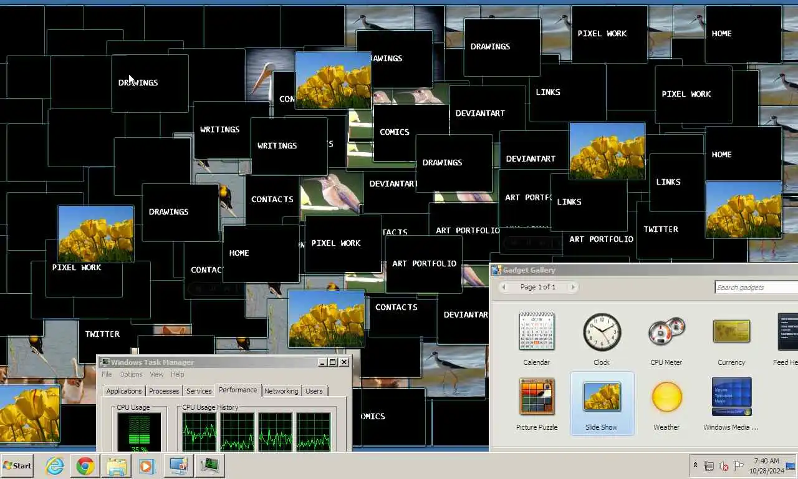Select the Performance tab
This screenshot has height=479, width=798.
(238, 390)
